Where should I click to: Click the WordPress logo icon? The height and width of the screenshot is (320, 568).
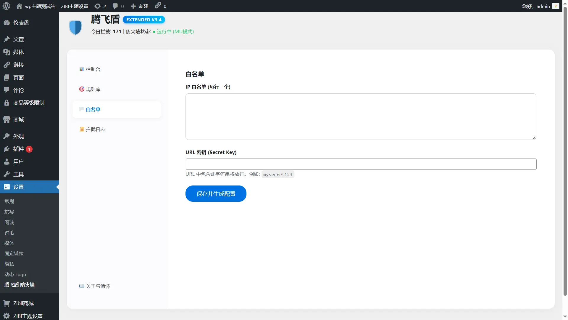(6, 6)
